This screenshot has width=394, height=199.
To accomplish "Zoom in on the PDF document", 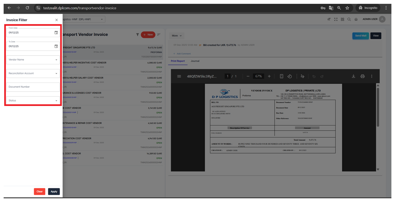I will point(269,76).
